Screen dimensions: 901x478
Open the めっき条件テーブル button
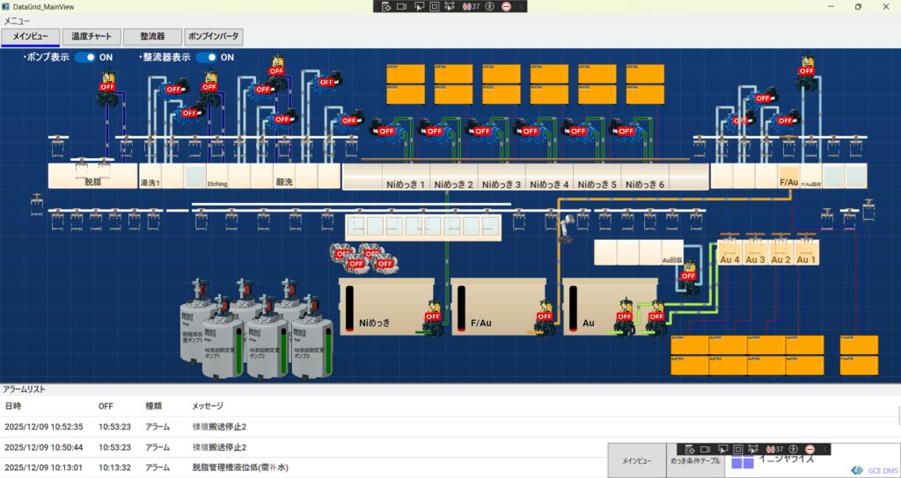(x=695, y=460)
